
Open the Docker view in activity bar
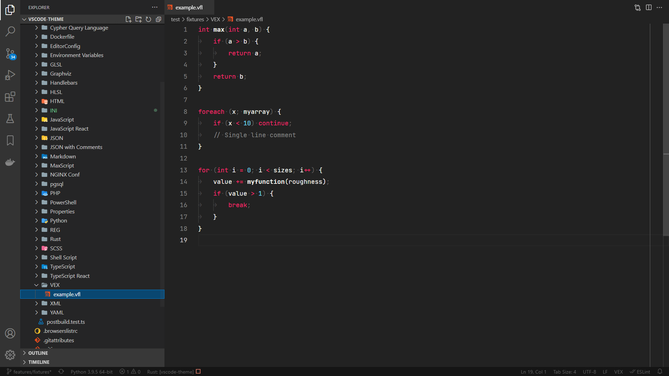click(x=10, y=162)
